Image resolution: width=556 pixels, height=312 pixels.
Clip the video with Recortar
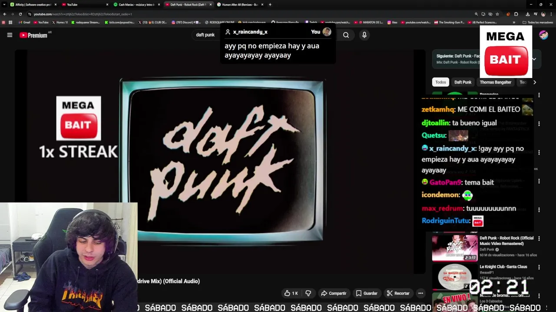tap(398, 293)
